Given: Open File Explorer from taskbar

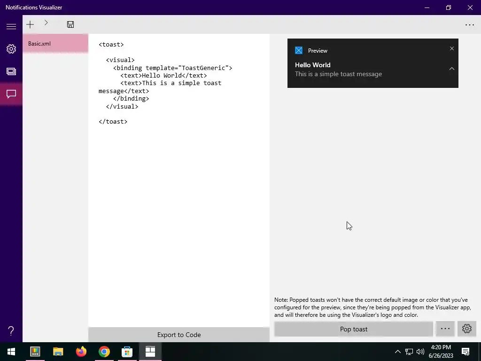Looking at the screenshot, I should 58,352.
